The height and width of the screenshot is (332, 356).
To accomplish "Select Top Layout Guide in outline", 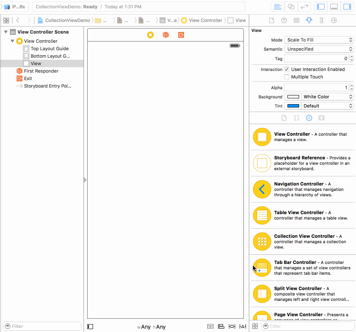I will pyautogui.click(x=42, y=49).
